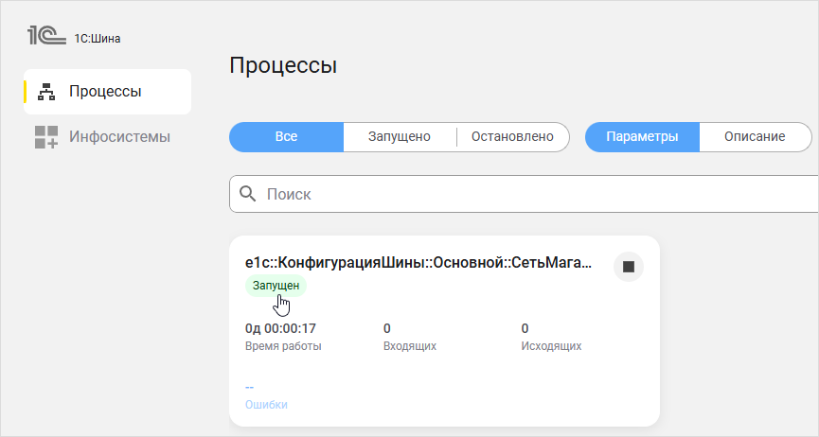The height and width of the screenshot is (437, 819).
Task: Open the e1c::КонфигурацияШины process card title
Action: 418,263
